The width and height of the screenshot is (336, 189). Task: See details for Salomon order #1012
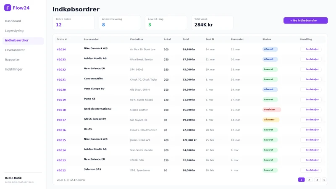pos(311,170)
